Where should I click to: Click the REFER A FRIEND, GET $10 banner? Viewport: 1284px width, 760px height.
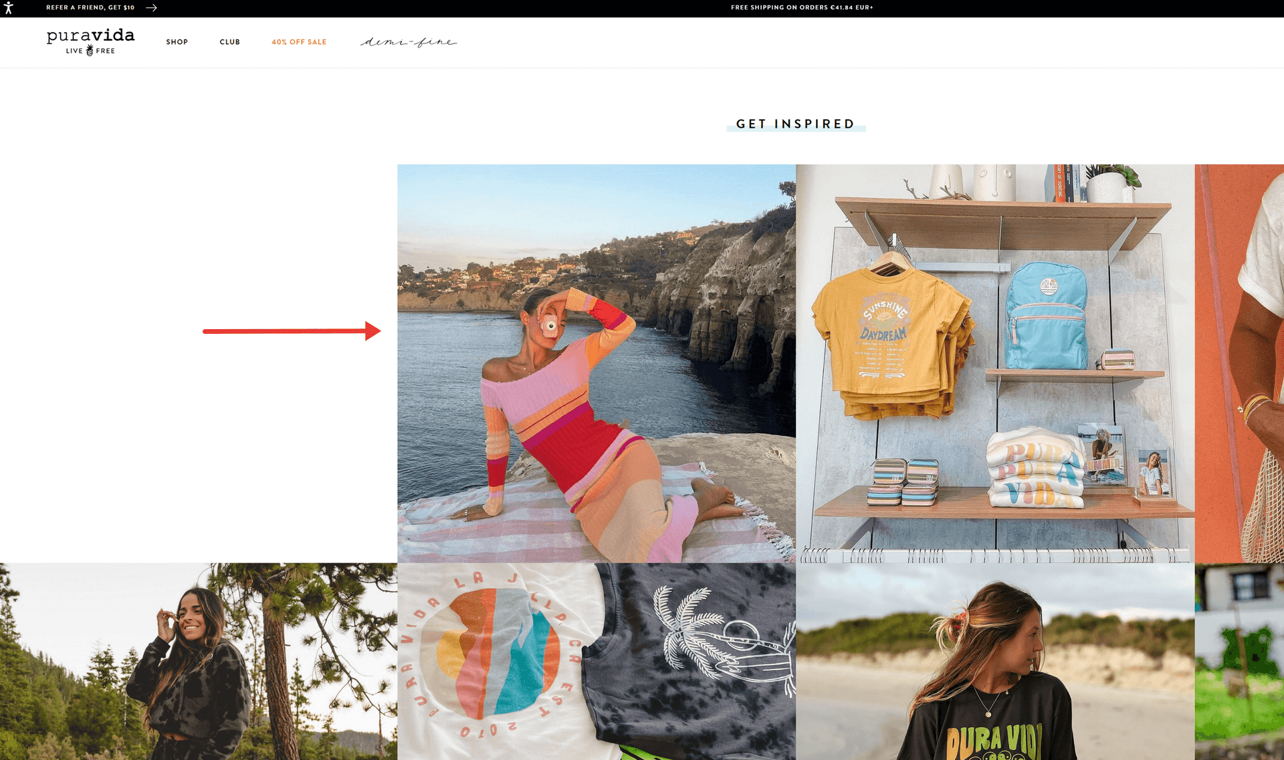click(x=89, y=8)
